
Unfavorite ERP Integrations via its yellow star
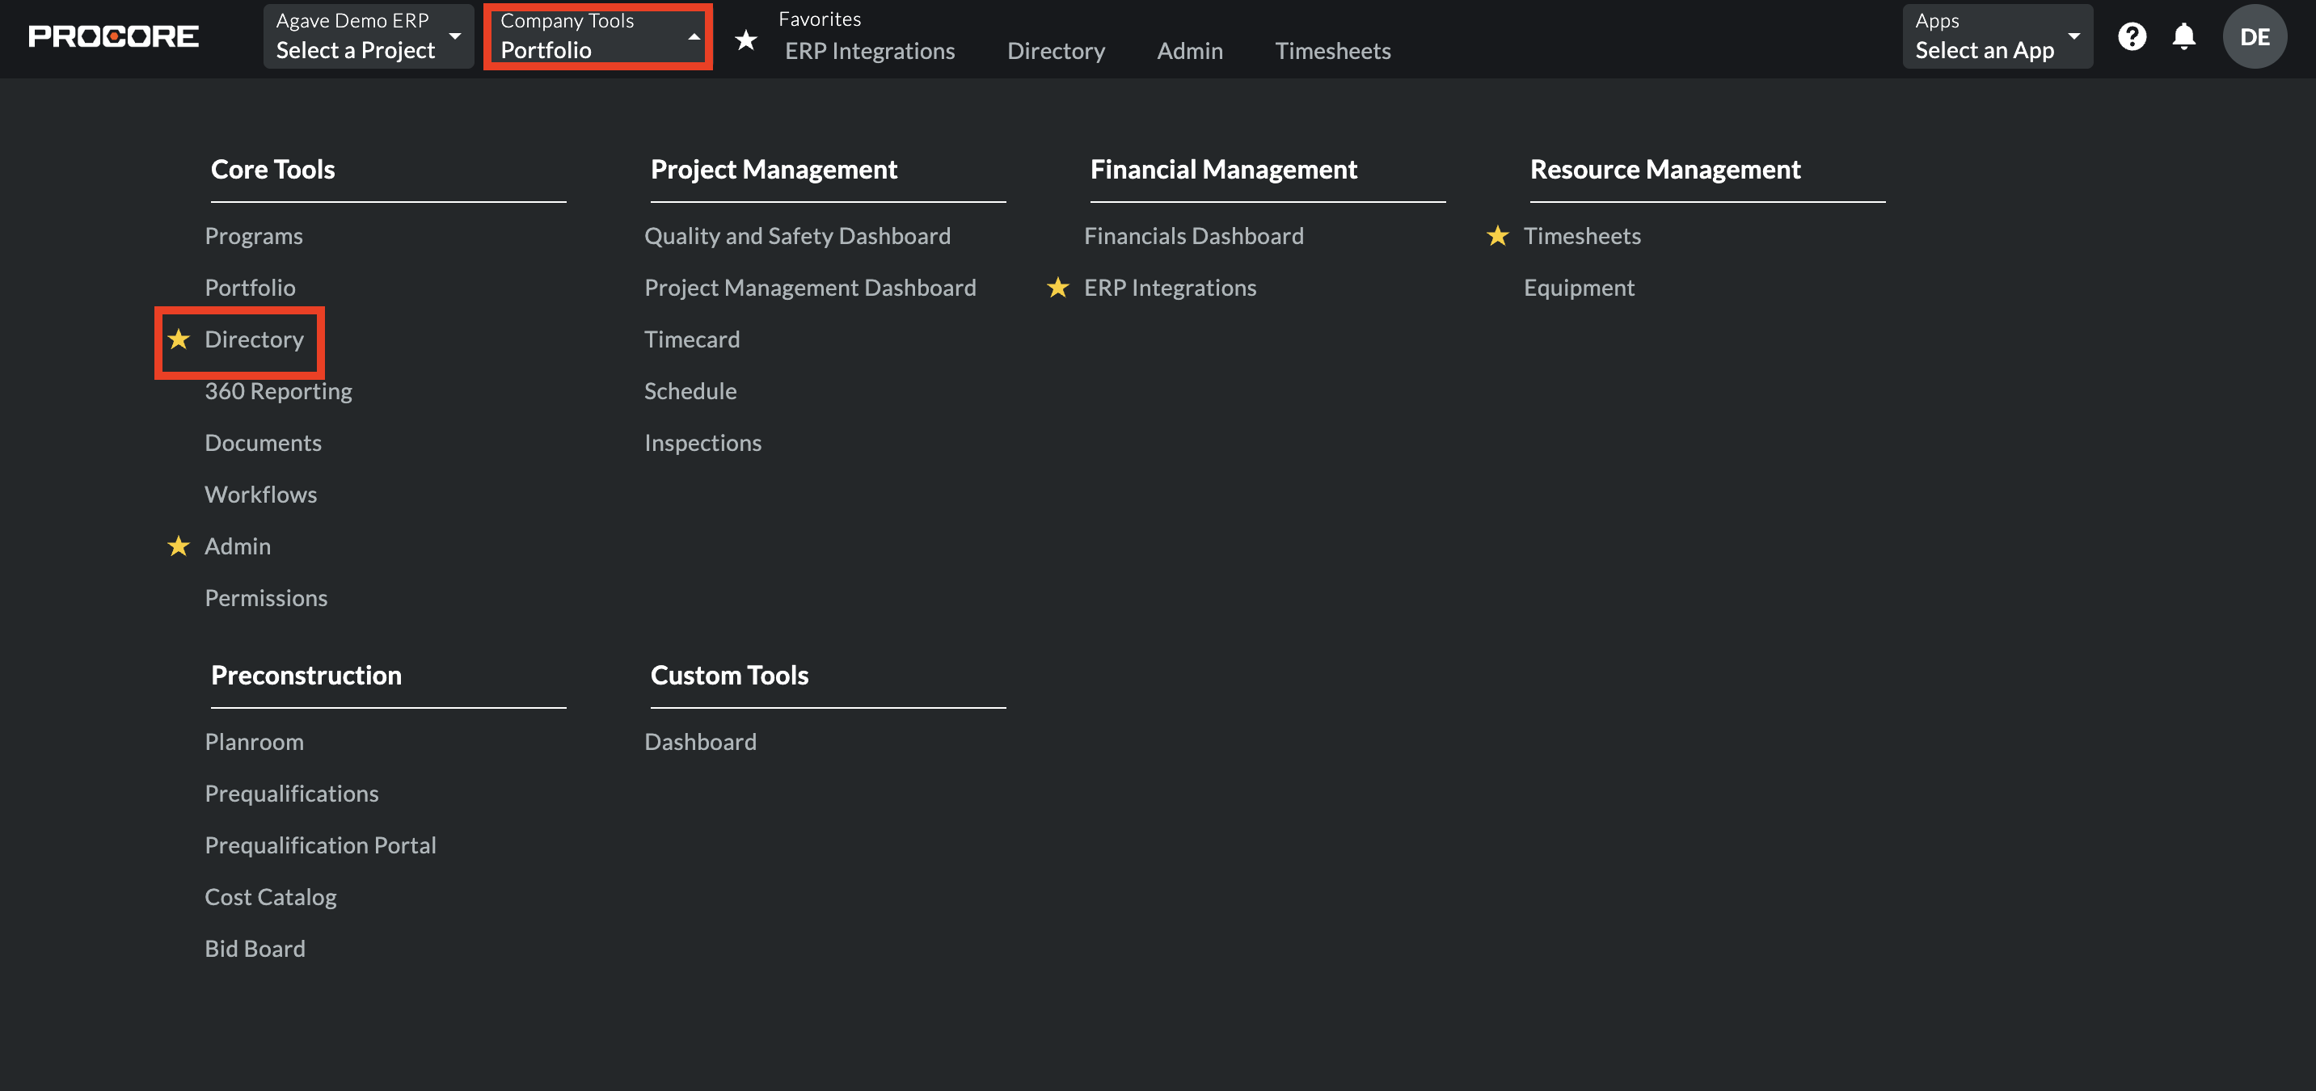click(1058, 287)
